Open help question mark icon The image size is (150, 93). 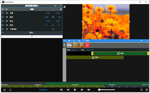147,90
